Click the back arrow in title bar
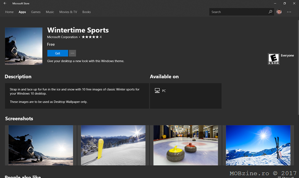The height and width of the screenshot is (178, 299). click(5, 3)
